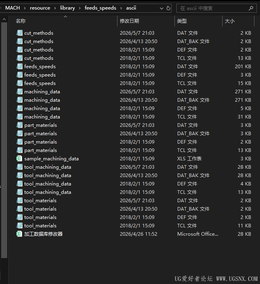Click the 加工数据库修改器 spreadsheet icon
This screenshot has width=260, height=284.
coord(19,234)
